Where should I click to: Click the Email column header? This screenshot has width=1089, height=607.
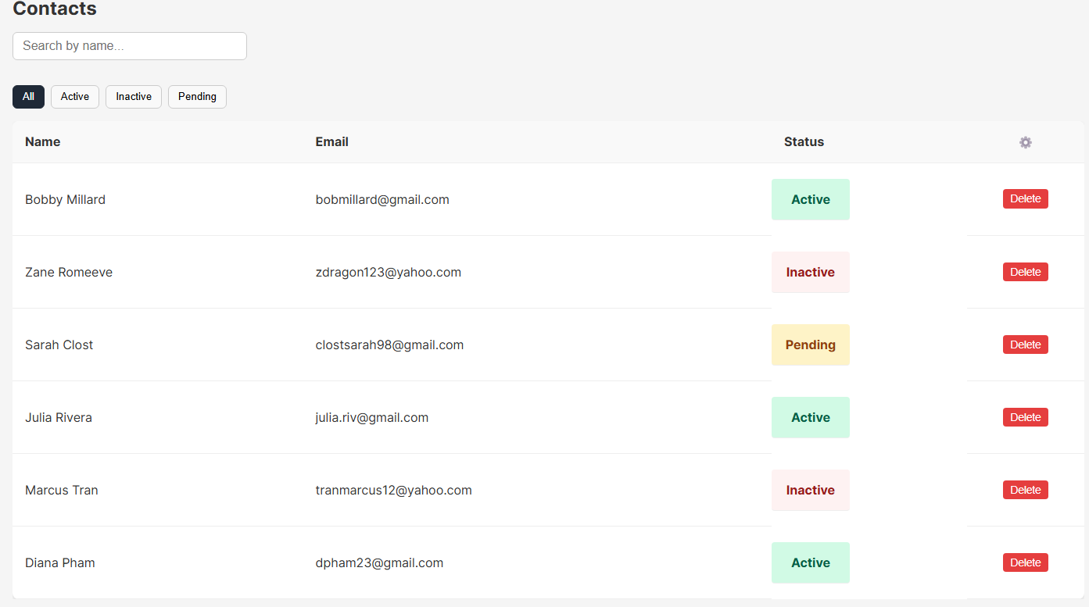[x=332, y=142]
